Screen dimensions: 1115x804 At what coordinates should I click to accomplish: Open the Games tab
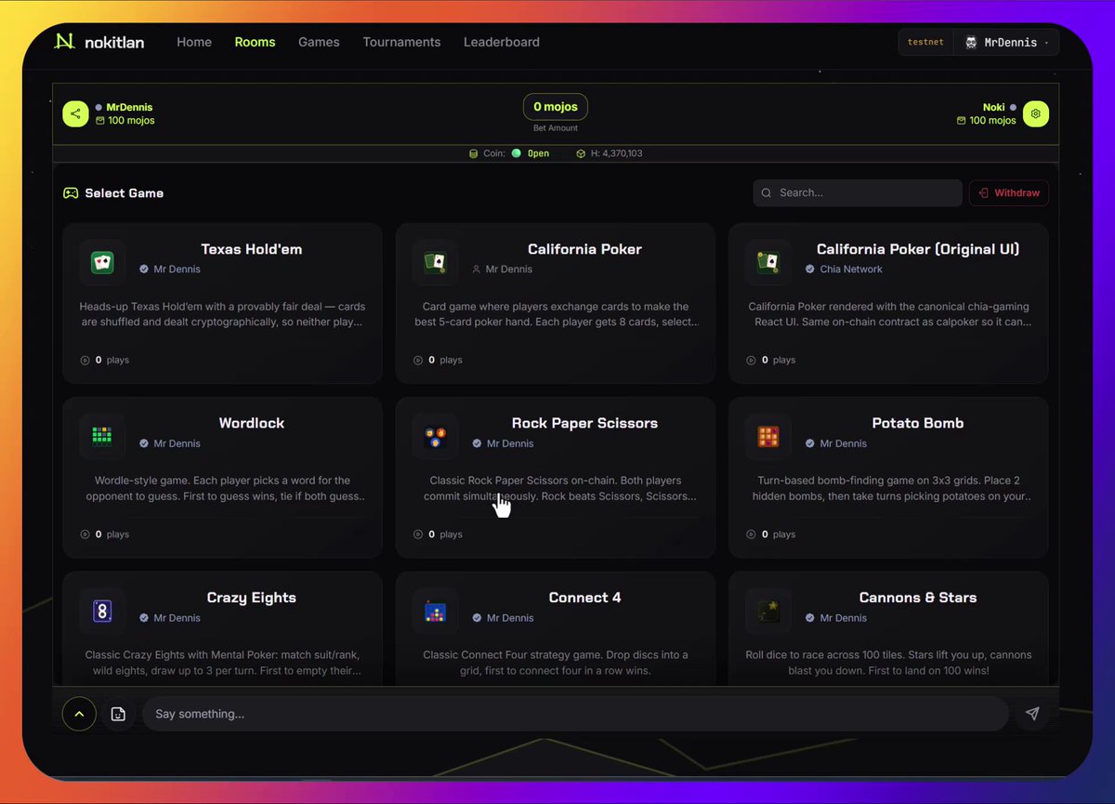pyautogui.click(x=319, y=42)
